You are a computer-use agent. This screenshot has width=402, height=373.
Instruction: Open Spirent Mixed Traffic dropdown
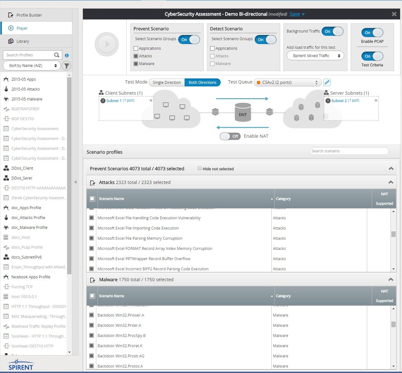[315, 55]
